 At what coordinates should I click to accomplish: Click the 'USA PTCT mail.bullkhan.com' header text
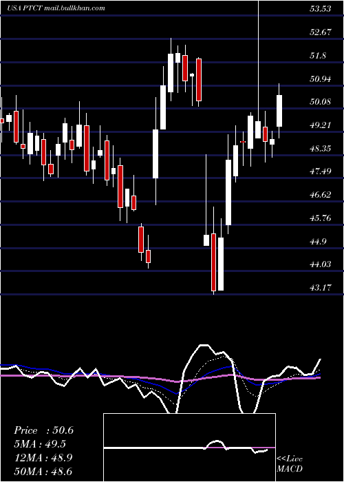coord(56,8)
